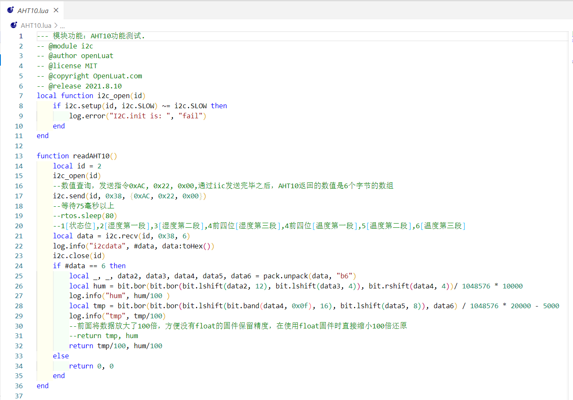Viewport: 573px width, 400px height.
Task: Click the commented '--rtos.sleep(80)' line
Action: coord(85,216)
